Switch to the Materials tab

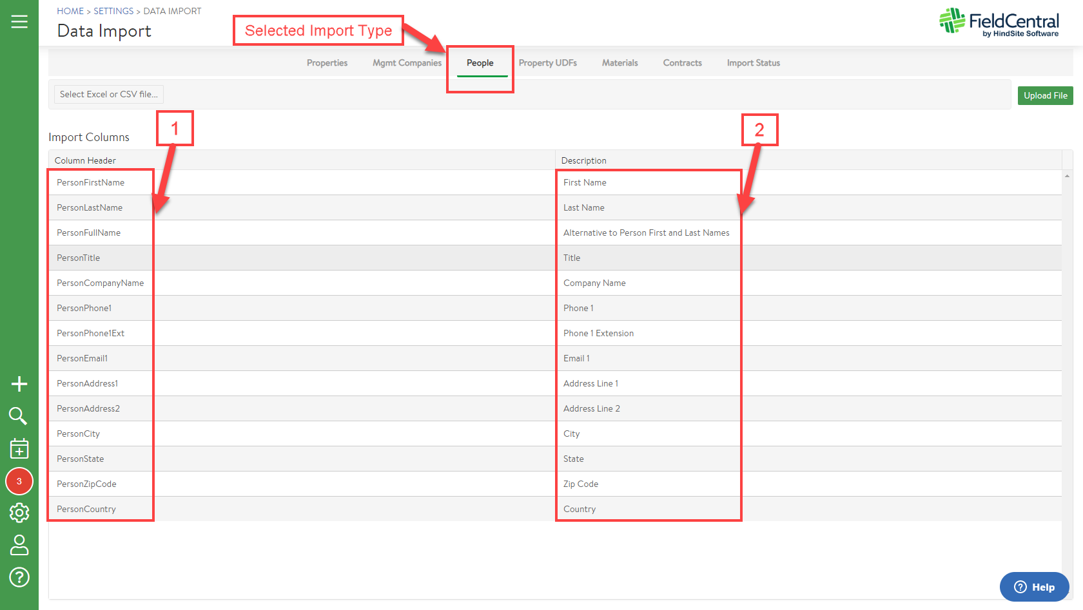coord(620,63)
